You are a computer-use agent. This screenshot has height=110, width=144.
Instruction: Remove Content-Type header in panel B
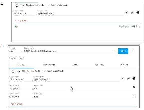pos(123,78)
